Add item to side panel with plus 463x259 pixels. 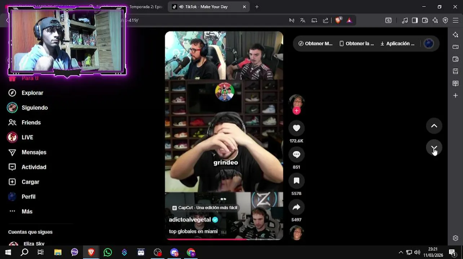455,95
